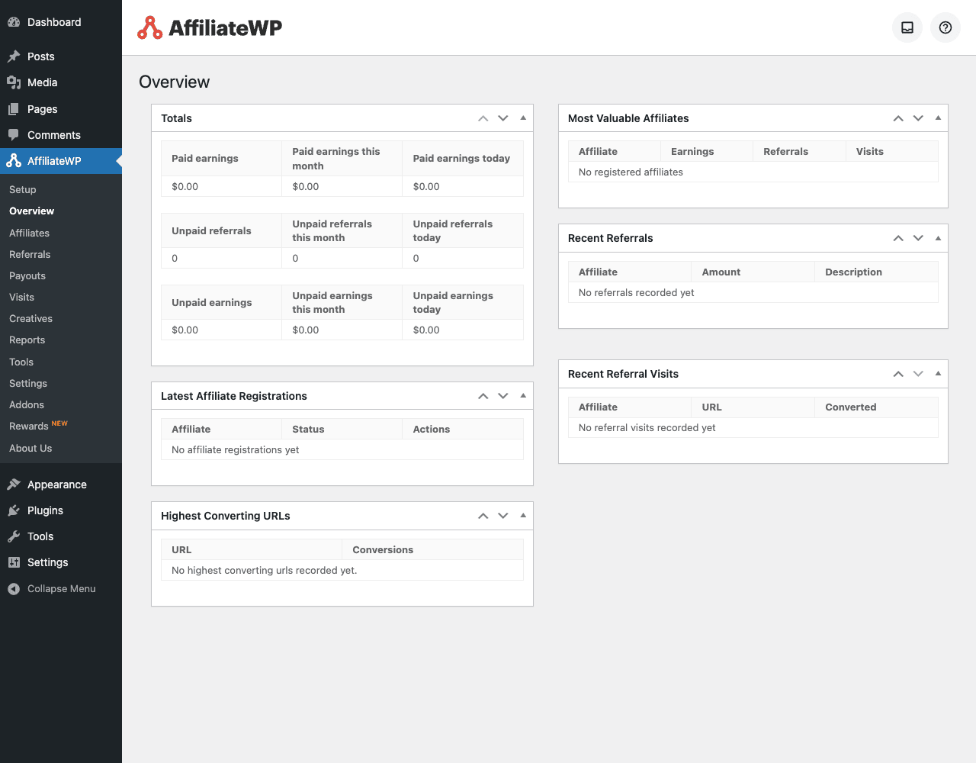
Task: Open the Visits submenu page
Action: (x=61, y=297)
